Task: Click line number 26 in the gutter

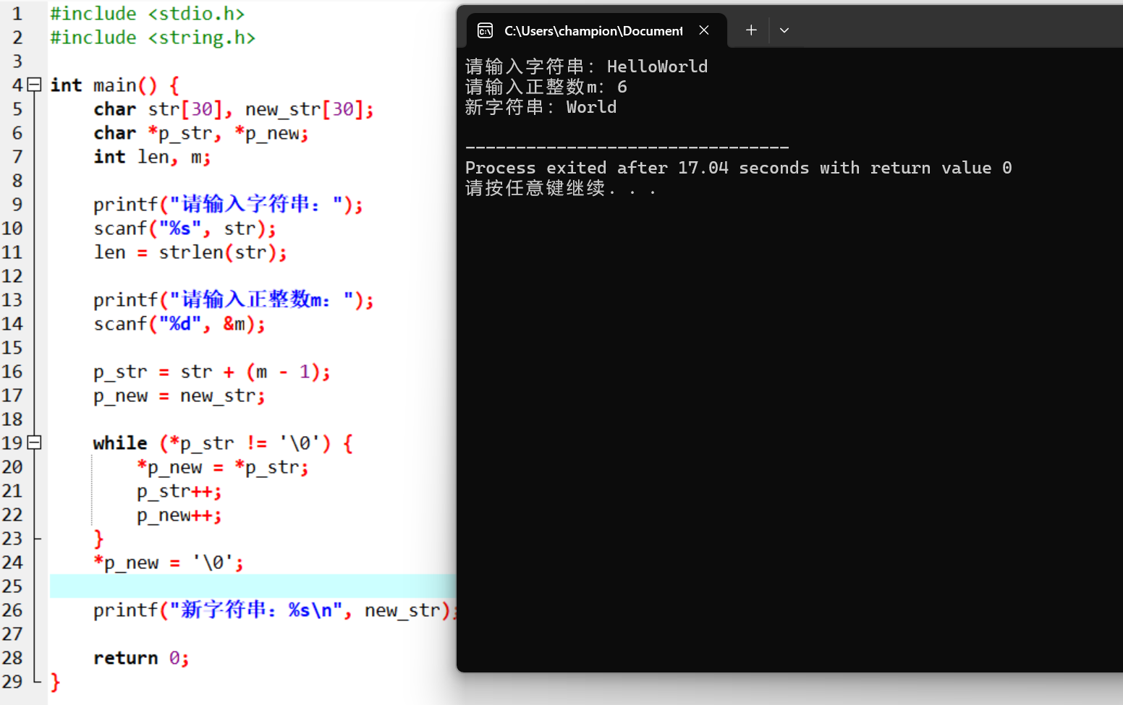Action: pos(12,610)
